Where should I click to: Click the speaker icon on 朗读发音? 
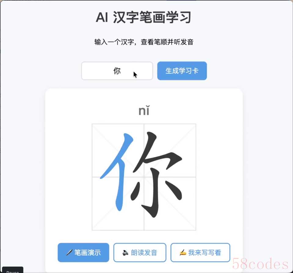125,253
